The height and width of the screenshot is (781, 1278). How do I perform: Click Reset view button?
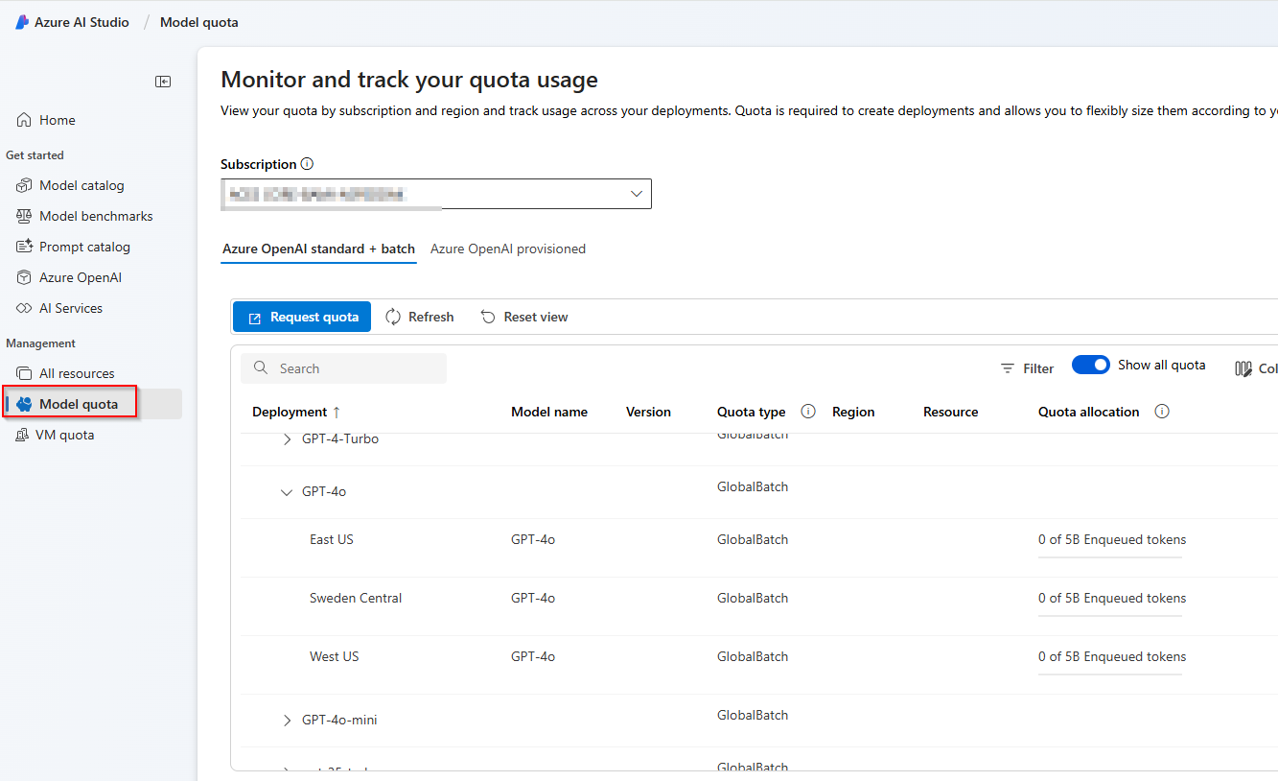coord(524,317)
